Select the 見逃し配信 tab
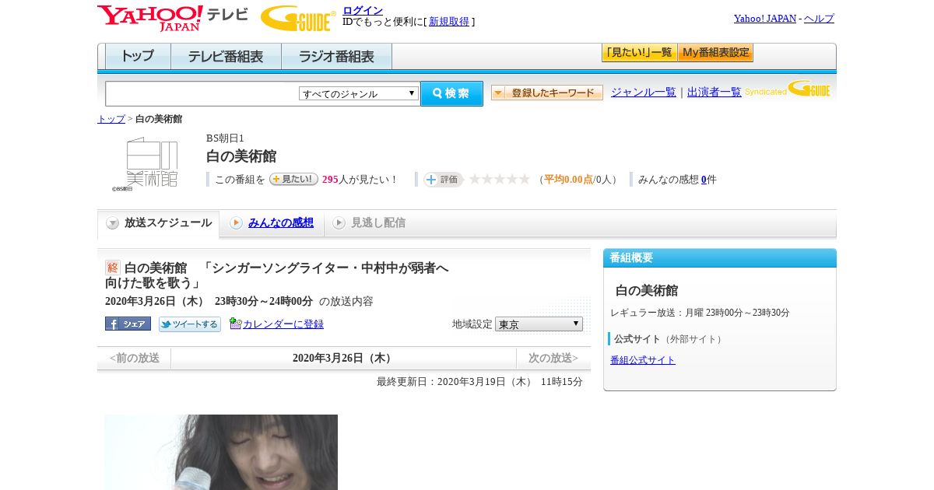 click(x=378, y=223)
